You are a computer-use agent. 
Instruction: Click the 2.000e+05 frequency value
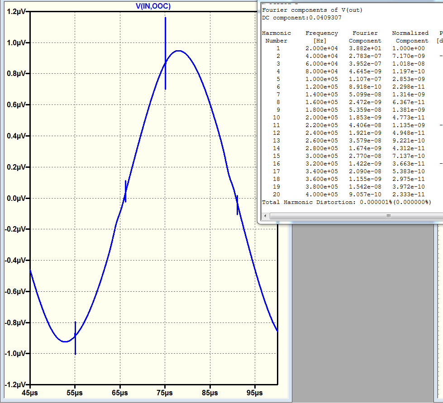(322, 118)
